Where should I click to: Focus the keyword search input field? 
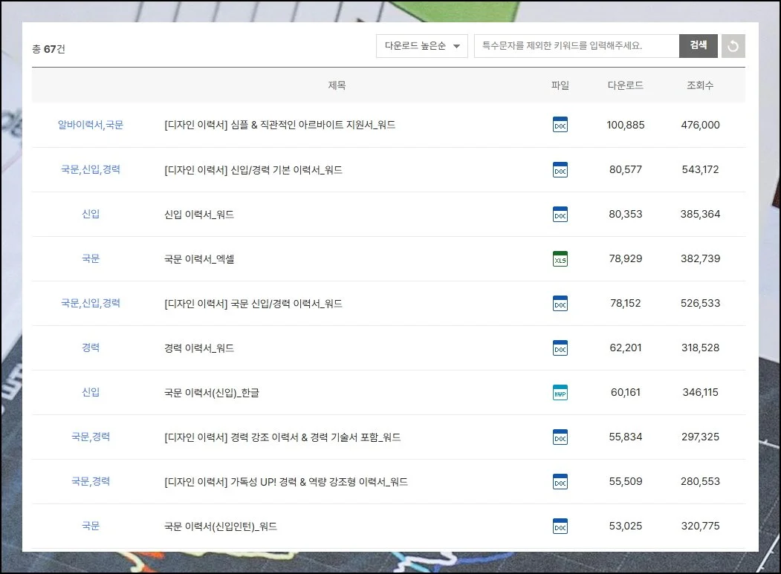[x=576, y=46]
